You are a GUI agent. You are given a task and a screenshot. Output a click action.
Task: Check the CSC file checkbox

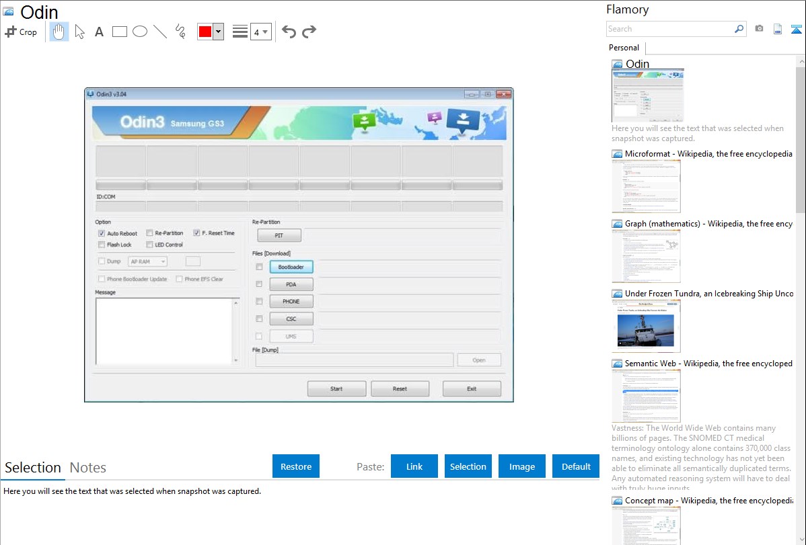(x=259, y=319)
